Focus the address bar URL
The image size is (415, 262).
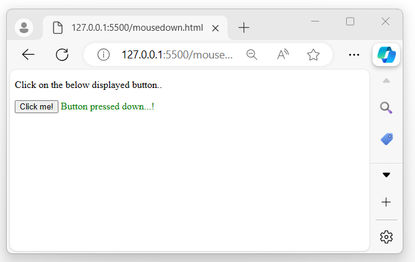tap(177, 55)
